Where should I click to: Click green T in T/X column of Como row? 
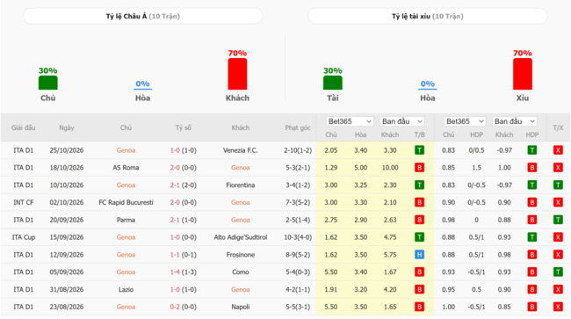558,272
